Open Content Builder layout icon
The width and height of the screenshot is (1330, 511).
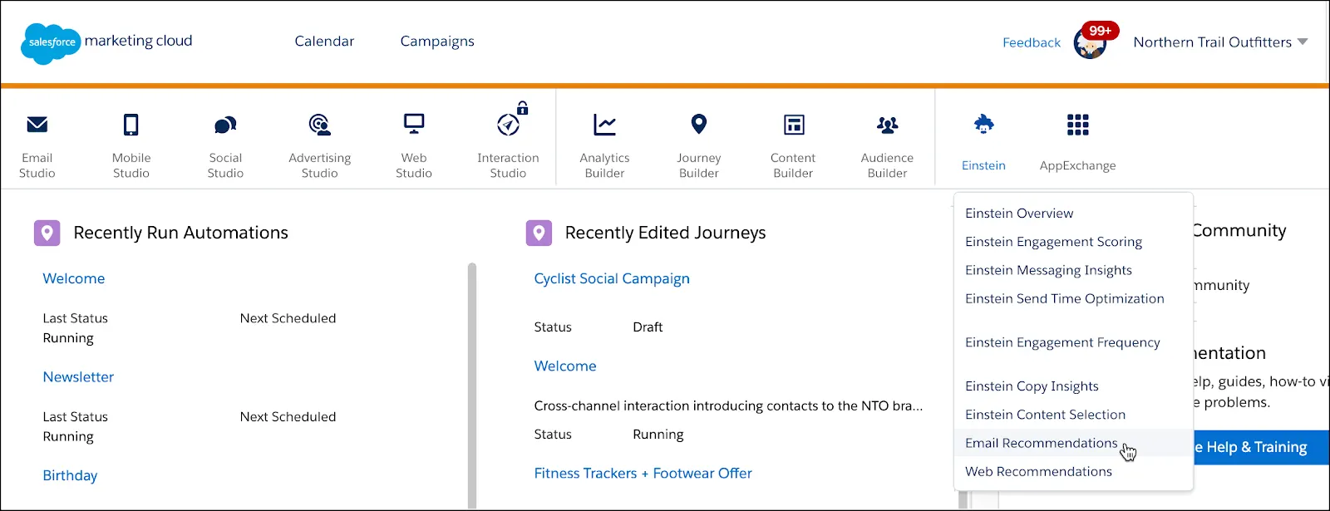[x=794, y=125]
